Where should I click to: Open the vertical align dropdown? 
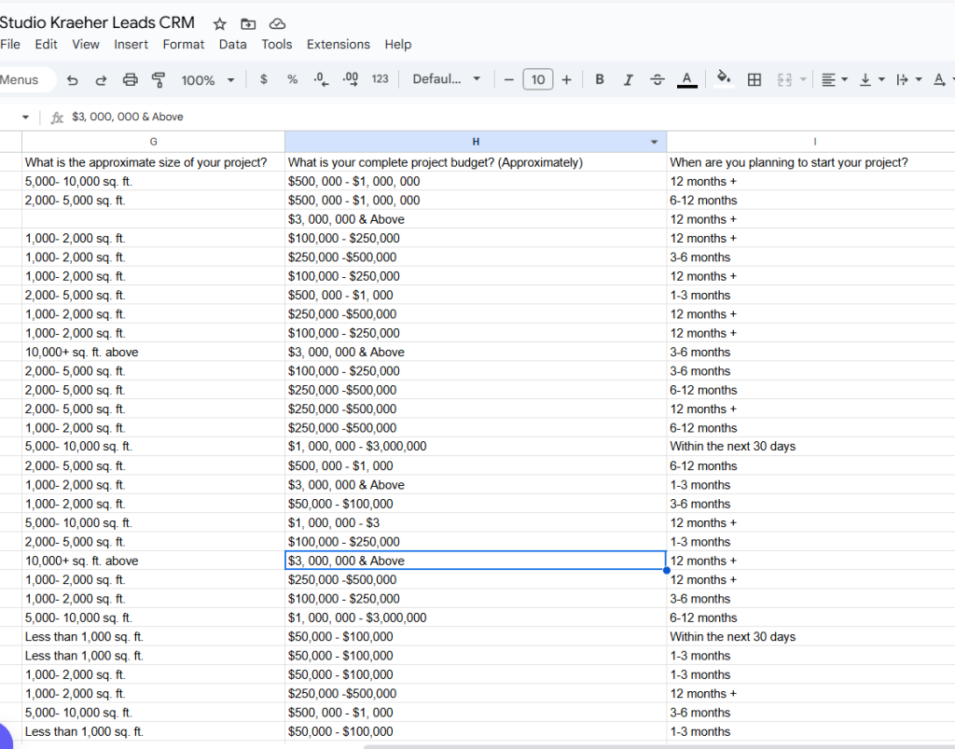872,80
